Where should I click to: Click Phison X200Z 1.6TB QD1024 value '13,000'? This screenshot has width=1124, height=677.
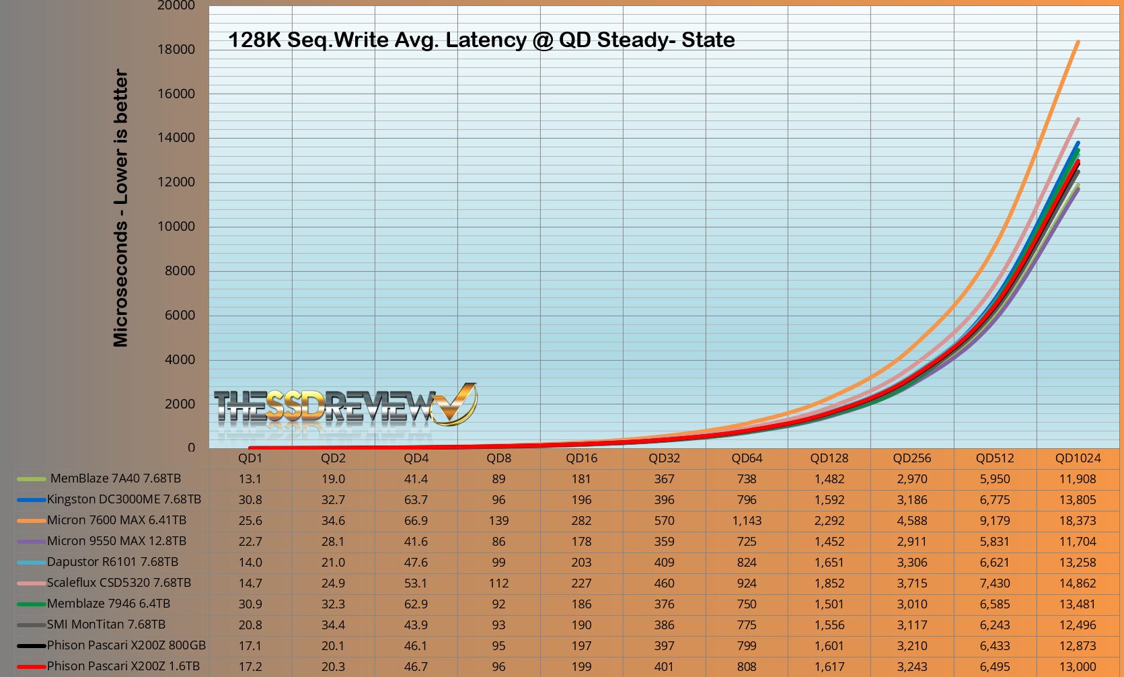coord(1078,667)
